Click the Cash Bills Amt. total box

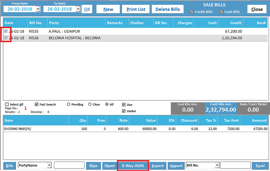(x=188, y=108)
